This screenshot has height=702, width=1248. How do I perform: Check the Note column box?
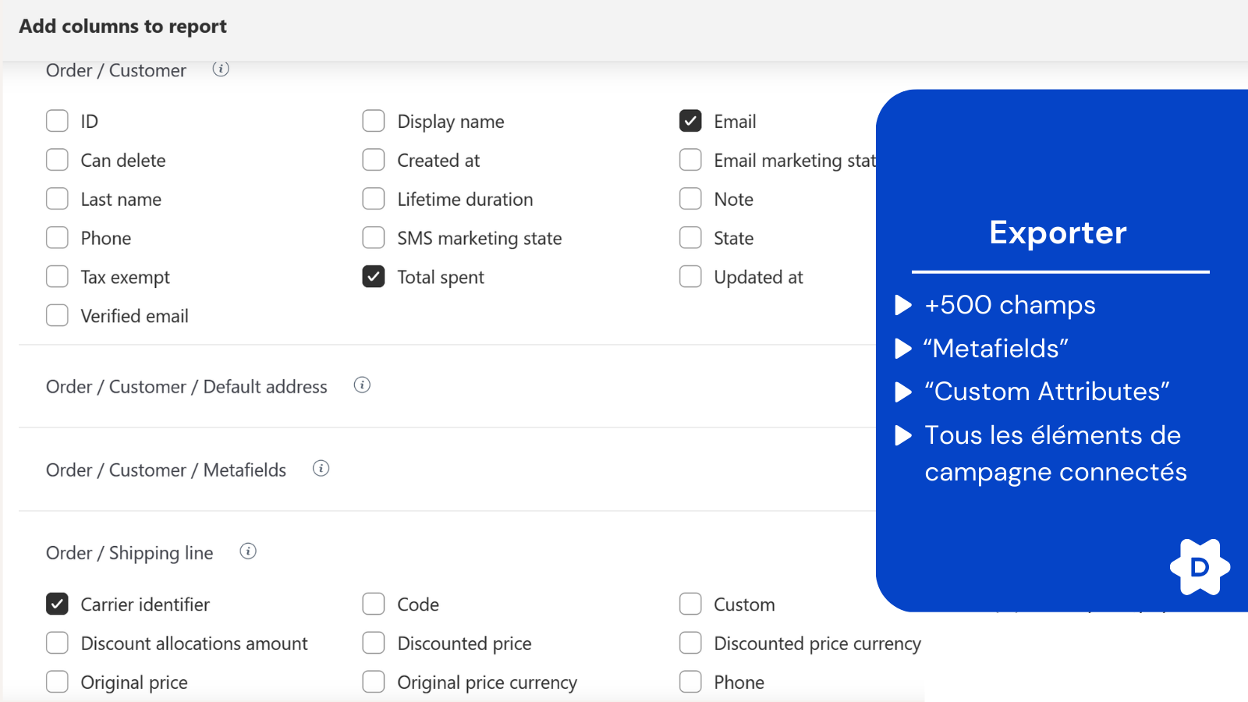click(690, 199)
